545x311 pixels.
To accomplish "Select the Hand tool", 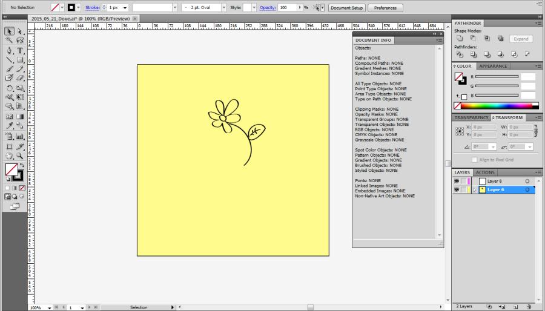I will 9,156.
